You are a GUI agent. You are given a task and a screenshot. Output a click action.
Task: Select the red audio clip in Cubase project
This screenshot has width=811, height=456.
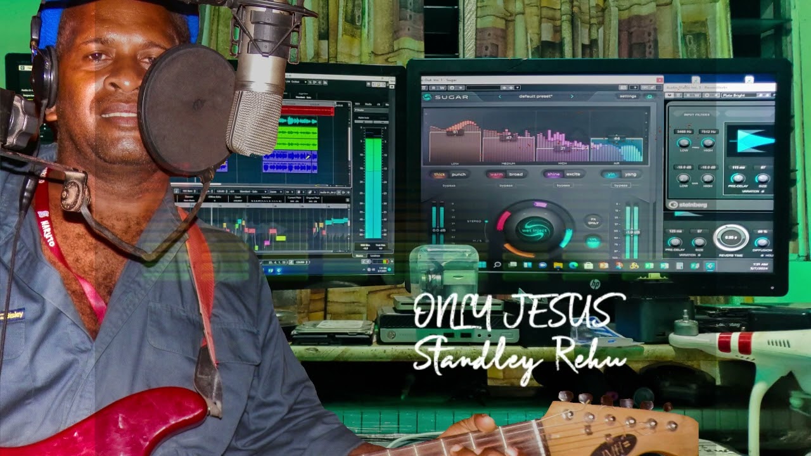pos(307,111)
